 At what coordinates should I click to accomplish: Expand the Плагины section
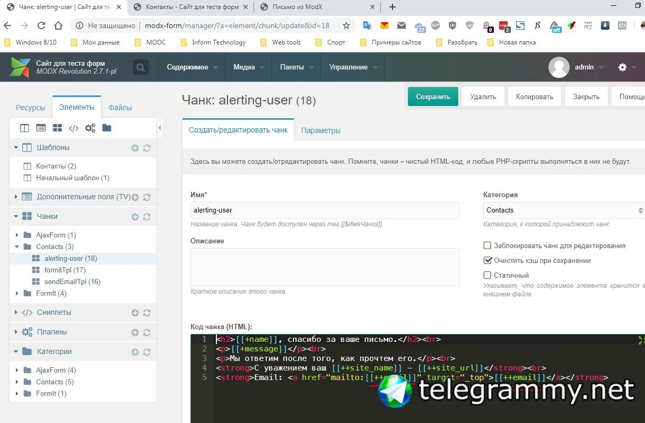pyautogui.click(x=16, y=332)
